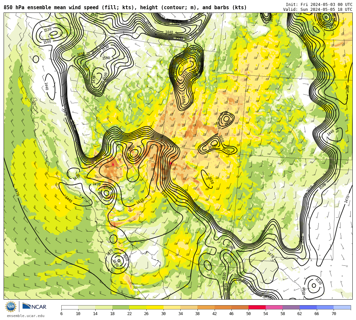356x320 pixels.
Task: Pick the pink 54–58 kts swatch
Action: click(274, 307)
